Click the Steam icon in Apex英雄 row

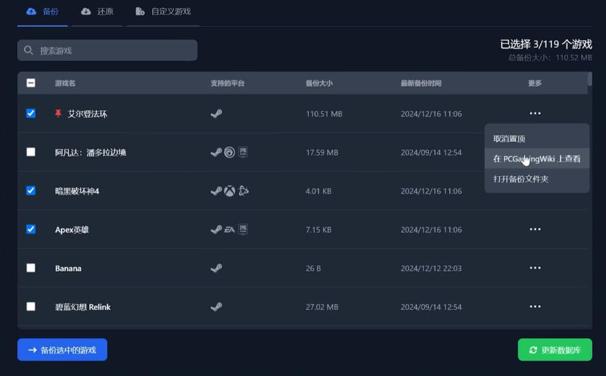click(x=216, y=230)
